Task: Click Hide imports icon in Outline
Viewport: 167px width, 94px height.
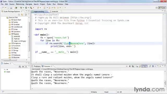Action: [23, 67]
